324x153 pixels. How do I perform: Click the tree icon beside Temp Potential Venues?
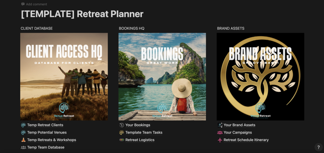point(24,133)
